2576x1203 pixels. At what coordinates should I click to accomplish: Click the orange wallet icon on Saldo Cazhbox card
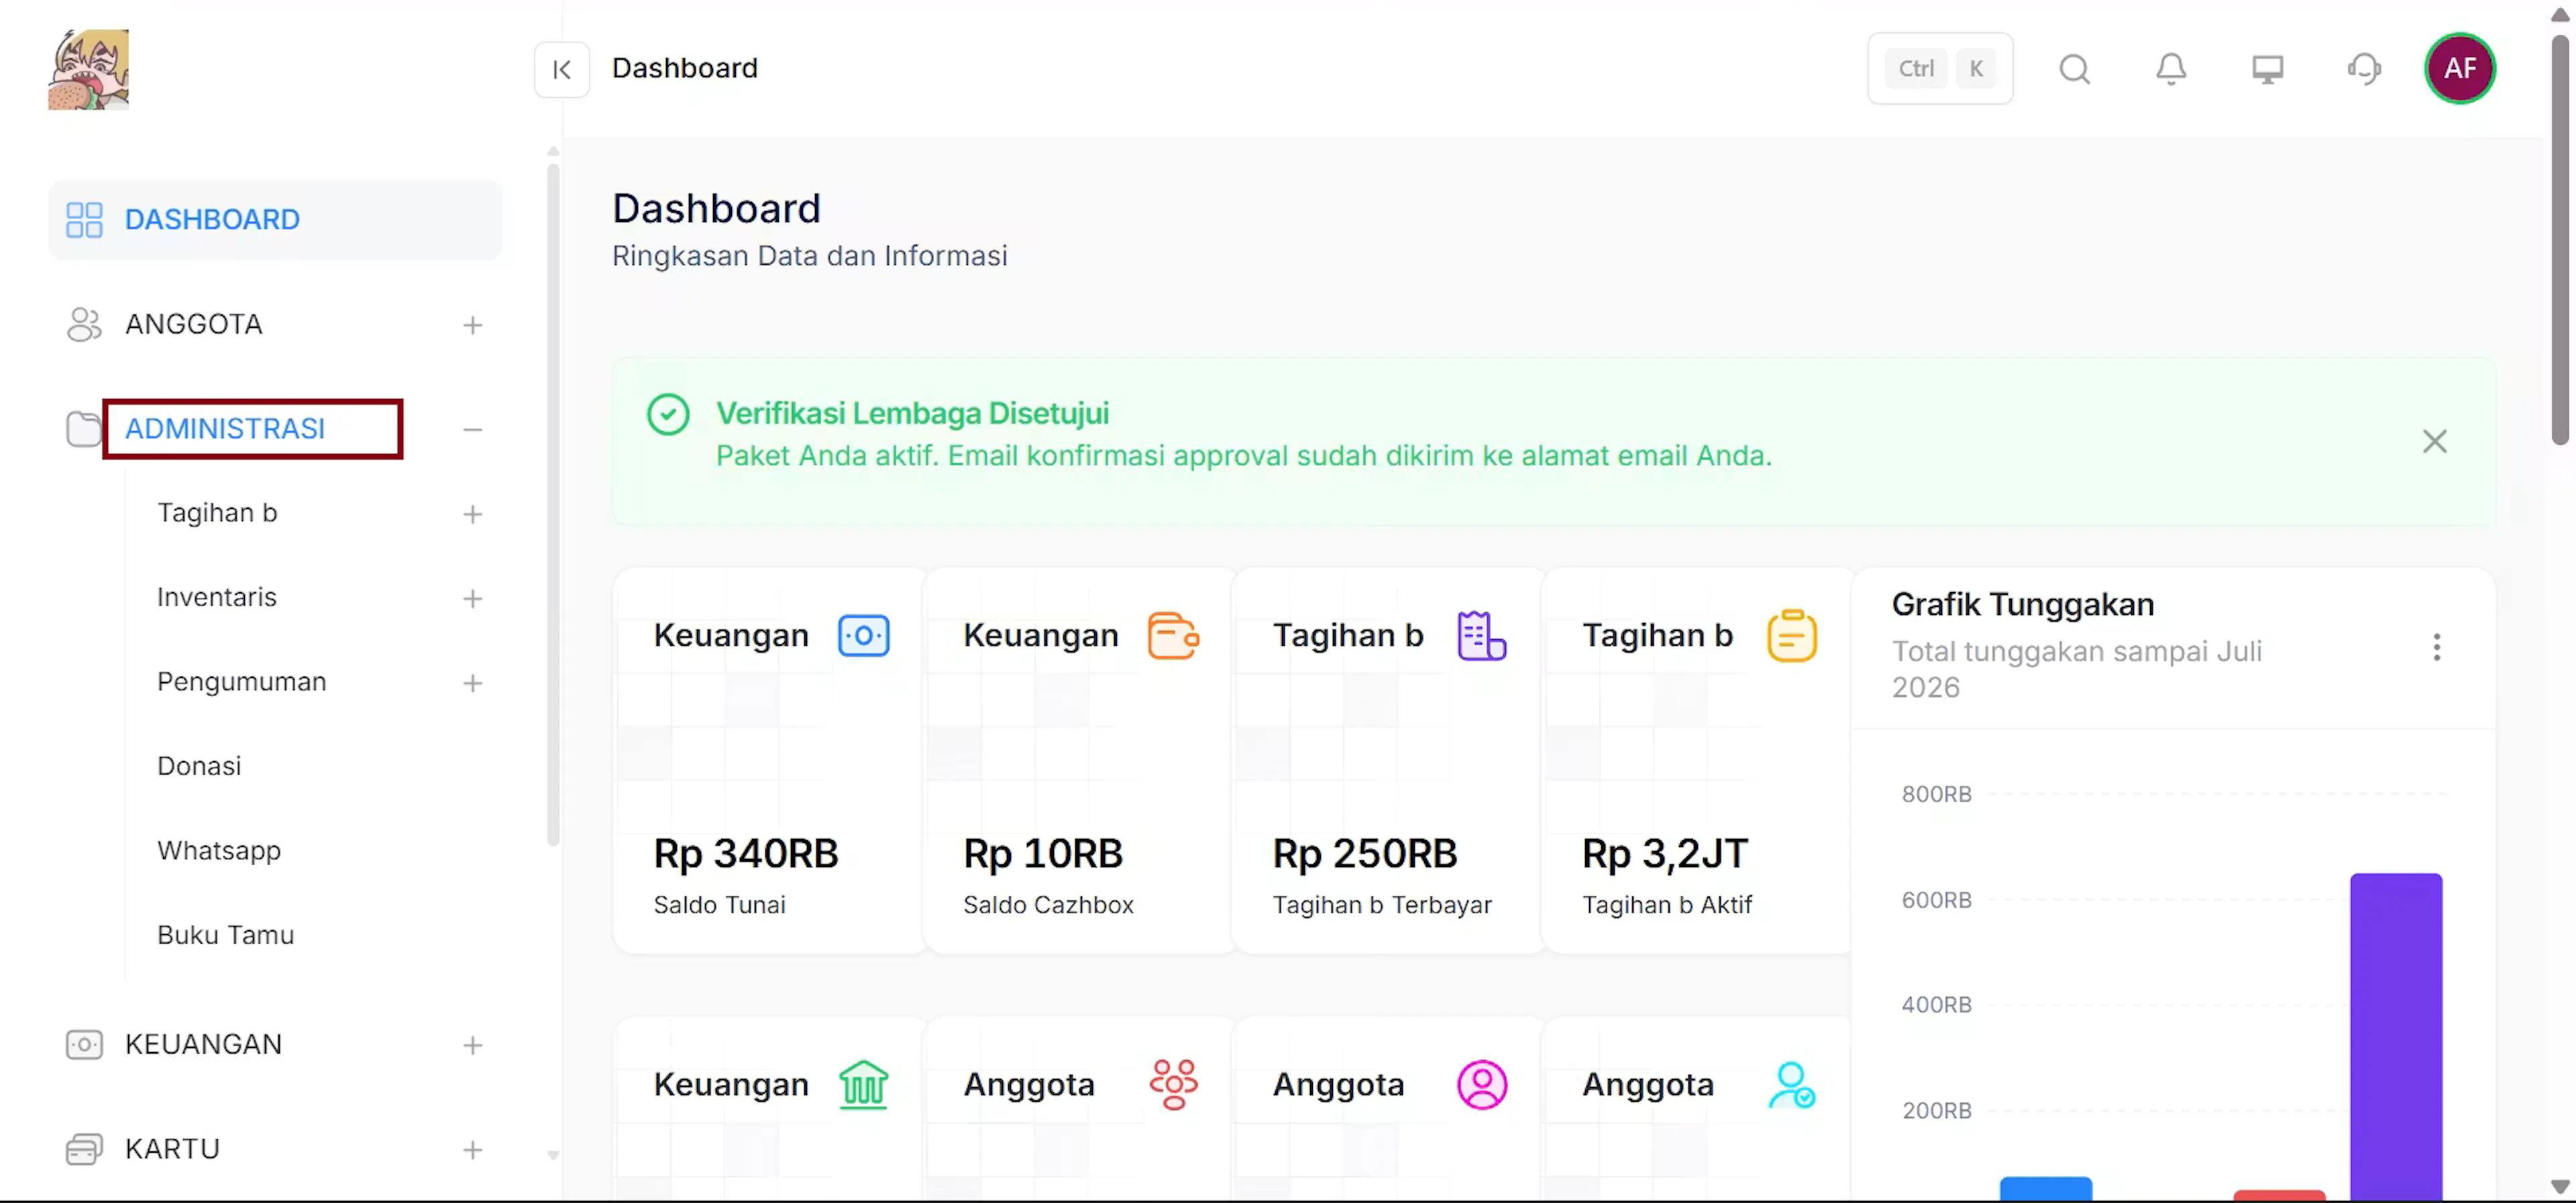(1173, 636)
